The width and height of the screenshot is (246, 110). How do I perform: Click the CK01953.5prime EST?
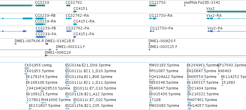[39, 71]
